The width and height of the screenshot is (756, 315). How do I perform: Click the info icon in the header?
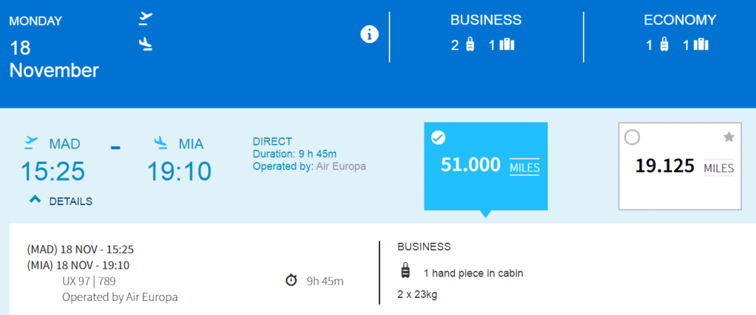(369, 34)
